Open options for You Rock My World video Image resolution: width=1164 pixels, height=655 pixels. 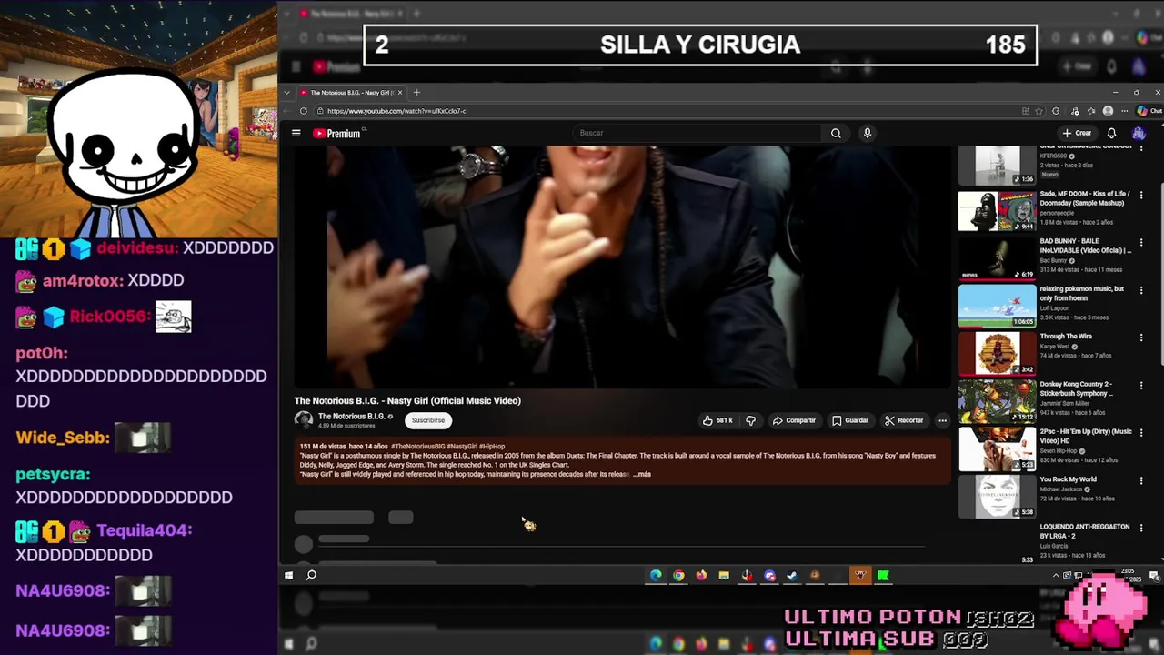[1141, 480]
